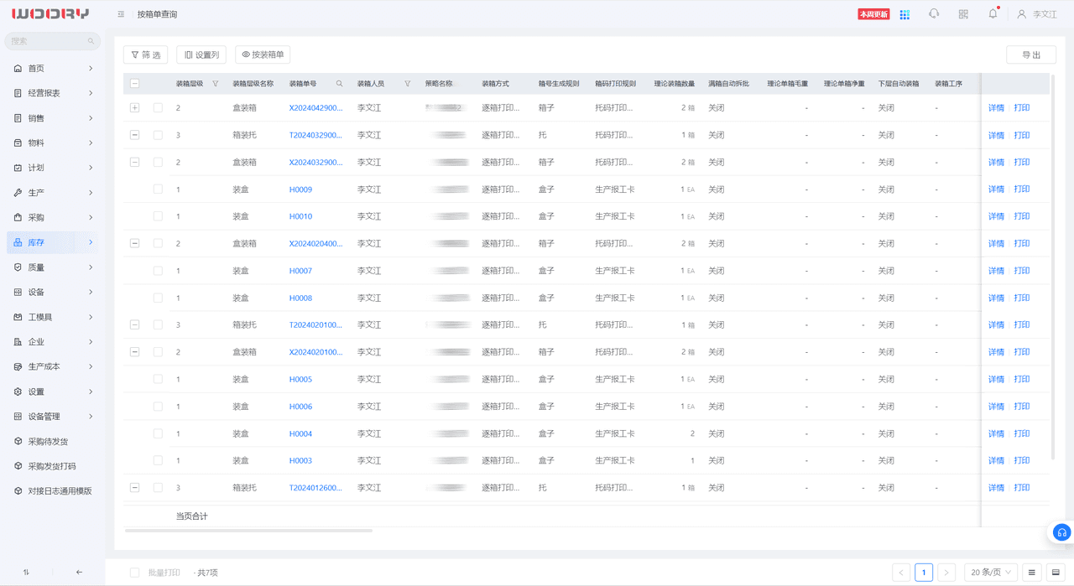Tick the checkbox for row H0003
The width and height of the screenshot is (1074, 586).
[x=158, y=460]
